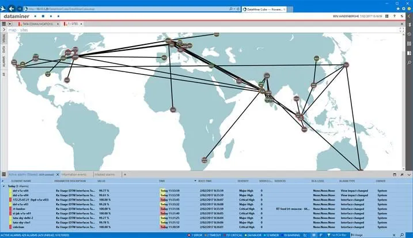Click the Rx Usage alarm filter box
The image size is (413, 238).
371,235
